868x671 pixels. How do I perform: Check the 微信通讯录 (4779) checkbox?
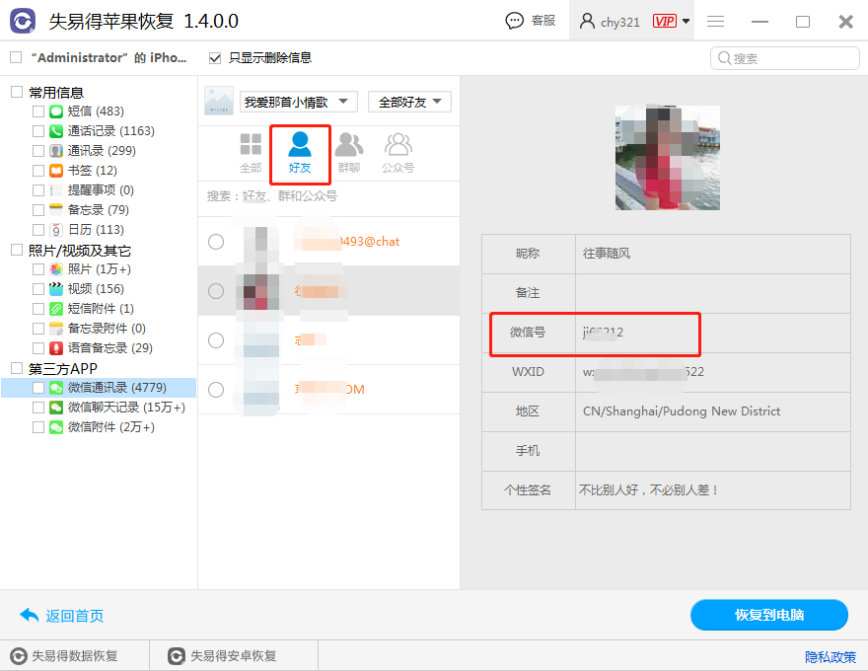38,388
